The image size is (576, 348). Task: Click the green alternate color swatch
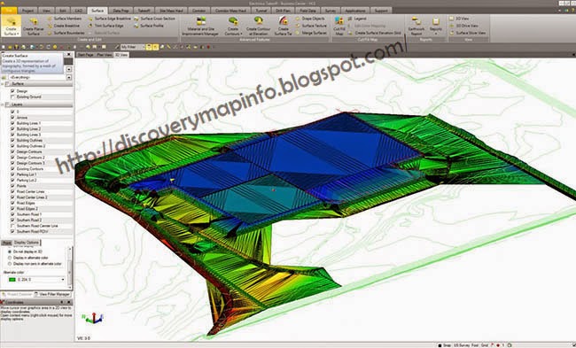click(12, 280)
